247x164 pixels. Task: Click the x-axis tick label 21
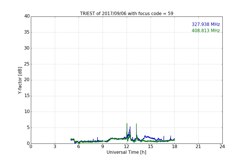[x=198, y=147]
